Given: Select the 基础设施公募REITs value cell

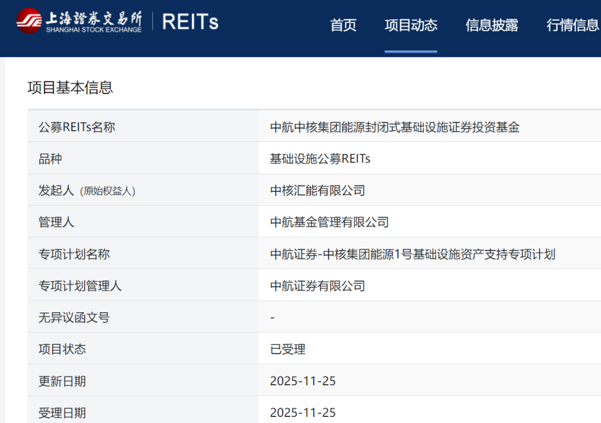Looking at the screenshot, I should [320, 159].
